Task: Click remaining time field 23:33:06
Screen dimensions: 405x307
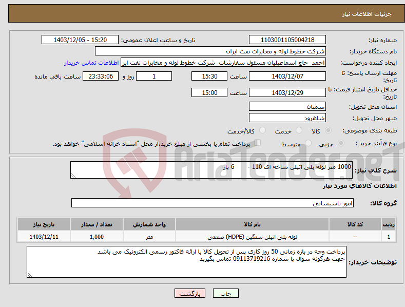Action: point(101,76)
